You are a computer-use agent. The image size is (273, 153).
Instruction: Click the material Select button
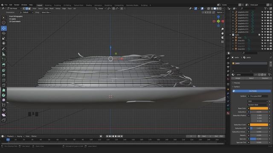tap(251, 78)
